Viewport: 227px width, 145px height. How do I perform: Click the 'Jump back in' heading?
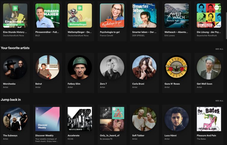[x=11, y=100]
